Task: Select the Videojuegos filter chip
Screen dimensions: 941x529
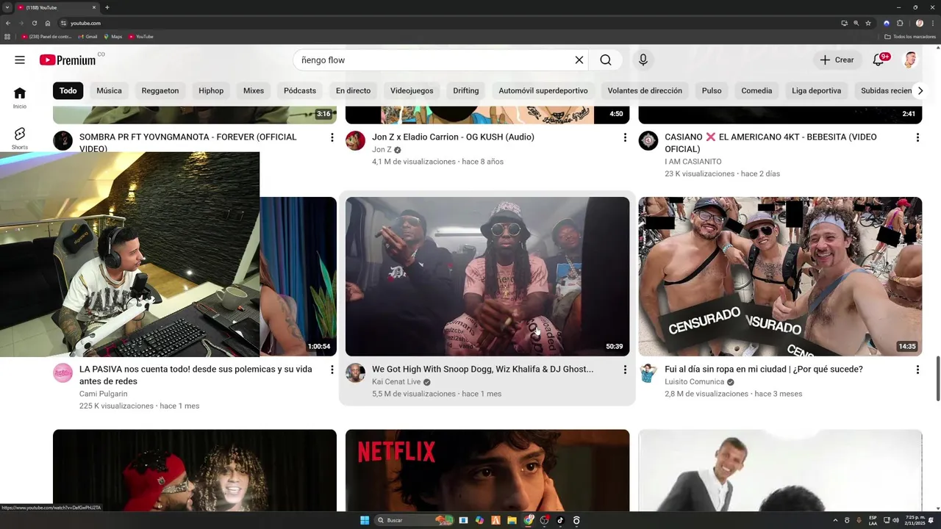Action: click(412, 91)
